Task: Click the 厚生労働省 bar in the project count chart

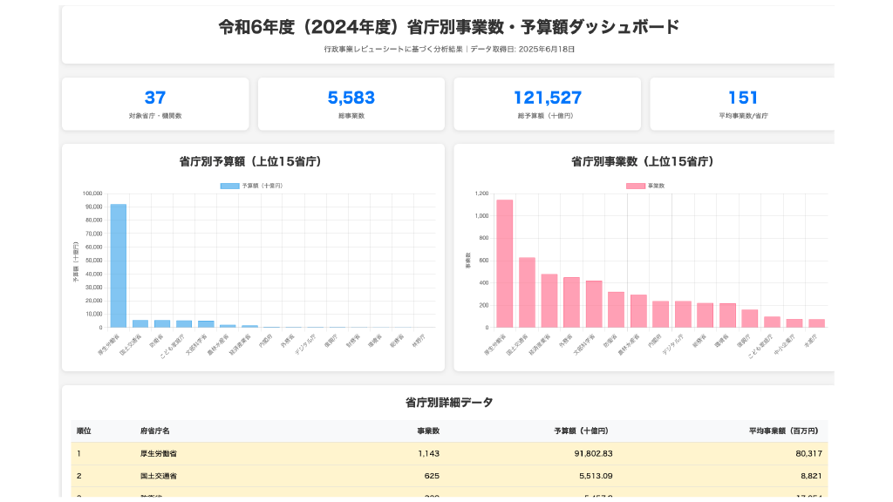Action: [x=505, y=261]
